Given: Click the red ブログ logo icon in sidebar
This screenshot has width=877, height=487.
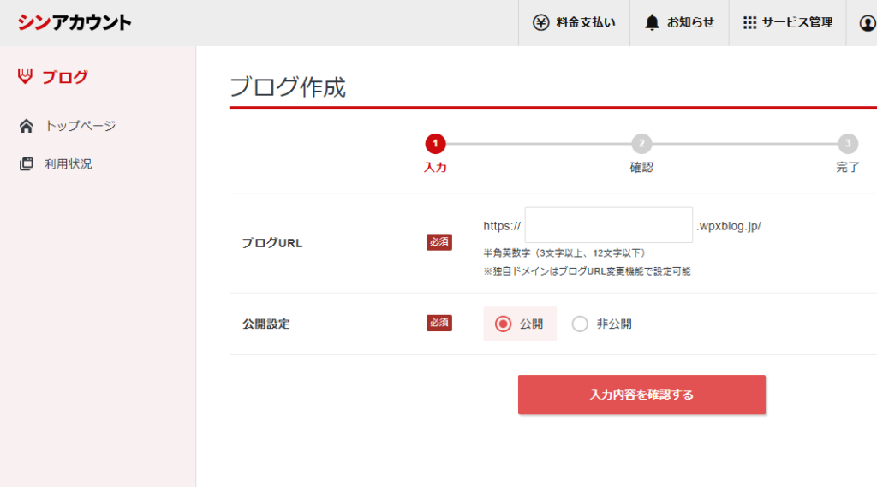Looking at the screenshot, I should pos(25,77).
